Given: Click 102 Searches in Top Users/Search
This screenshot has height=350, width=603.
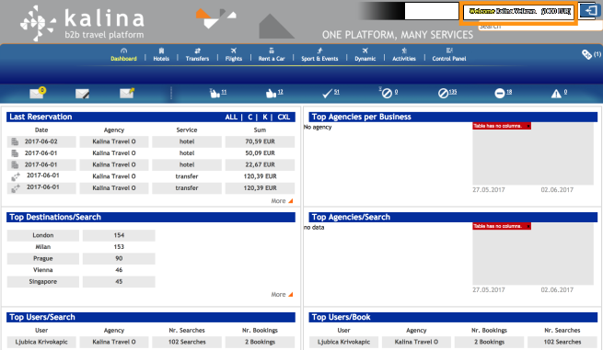Looking at the screenshot, I should [187, 342].
